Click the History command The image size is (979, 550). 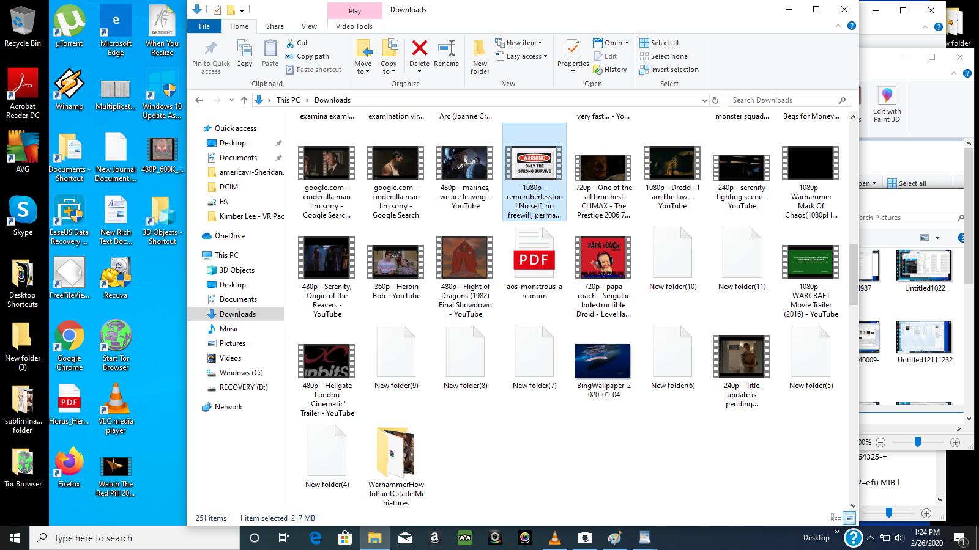610,70
